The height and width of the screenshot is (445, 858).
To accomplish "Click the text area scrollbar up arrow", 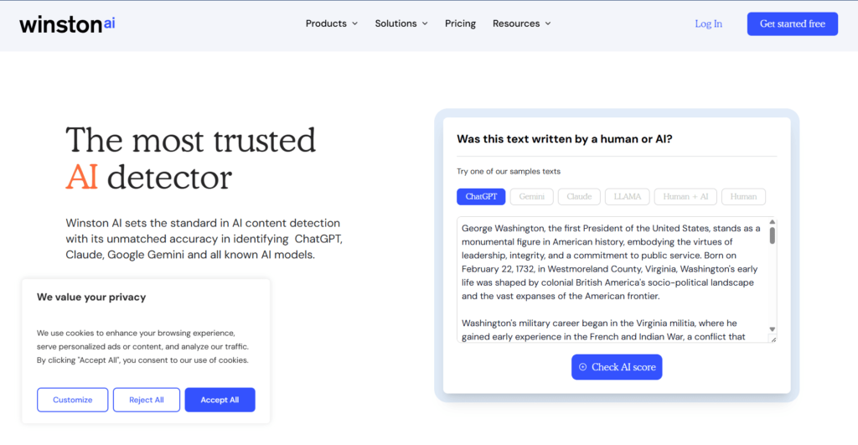I will click(772, 222).
